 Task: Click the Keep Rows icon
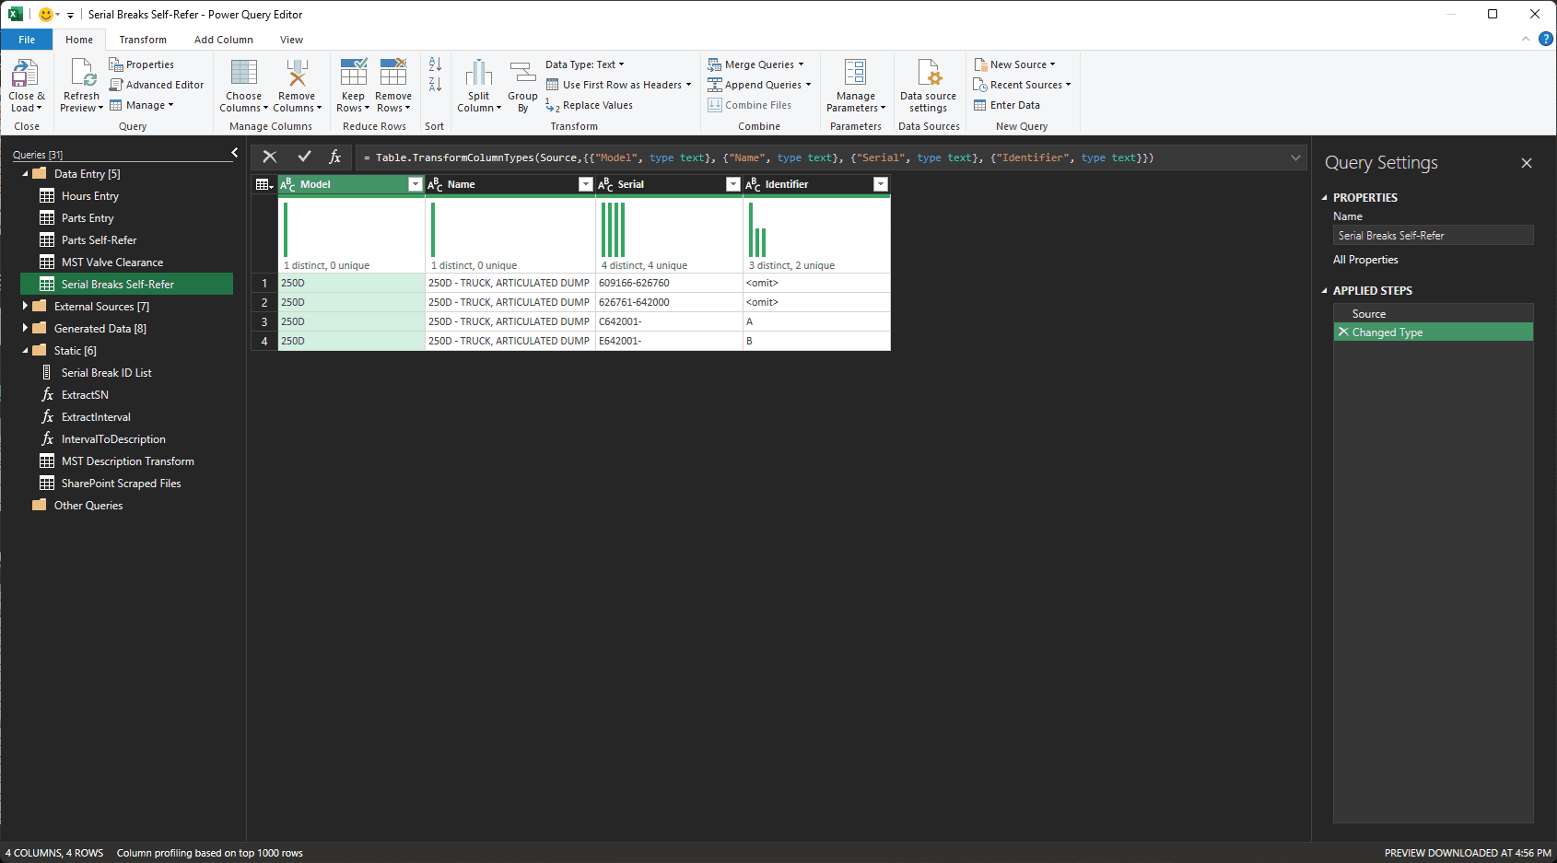(354, 74)
